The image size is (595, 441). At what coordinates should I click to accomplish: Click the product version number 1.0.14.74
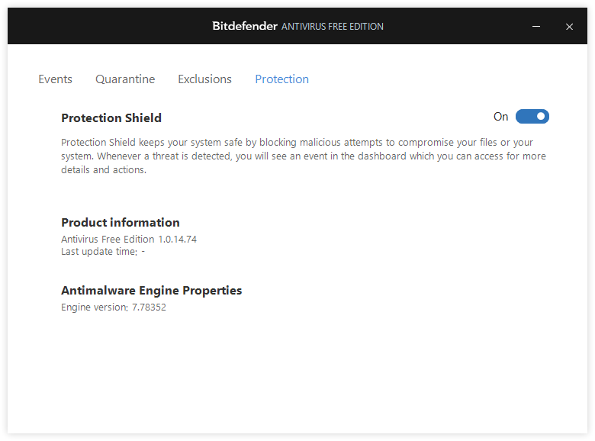(x=178, y=240)
